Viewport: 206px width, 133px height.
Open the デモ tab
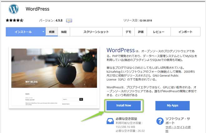coord(128,32)
